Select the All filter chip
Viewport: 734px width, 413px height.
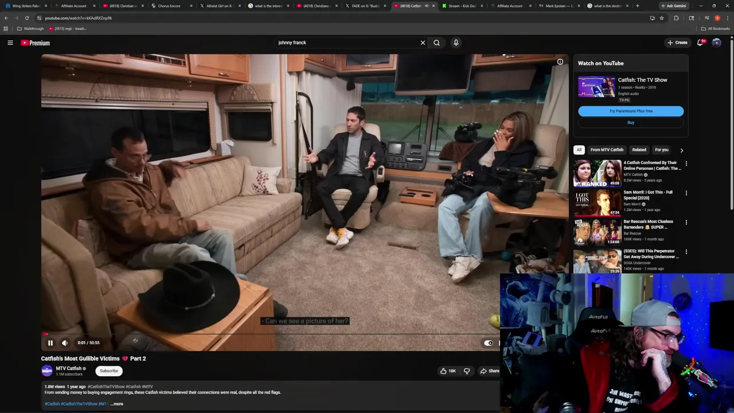tap(579, 150)
